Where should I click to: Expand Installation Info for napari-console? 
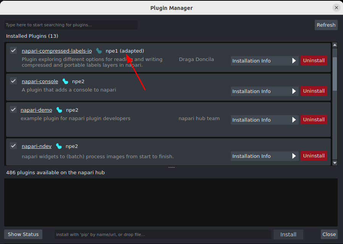tap(294, 91)
